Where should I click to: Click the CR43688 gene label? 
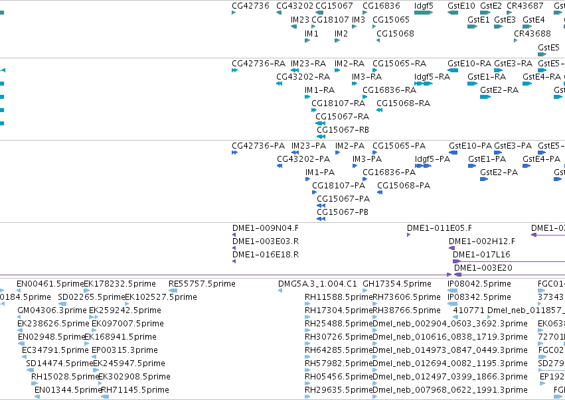pos(532,34)
